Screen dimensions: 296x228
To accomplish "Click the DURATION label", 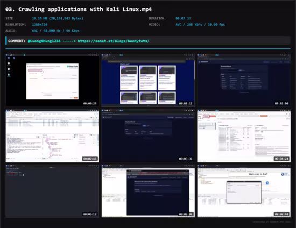I will coord(157,18).
